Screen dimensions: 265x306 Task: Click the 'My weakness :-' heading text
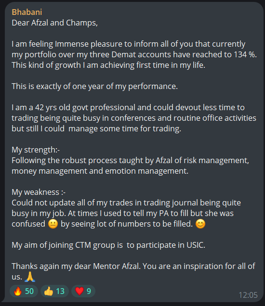click(x=39, y=192)
